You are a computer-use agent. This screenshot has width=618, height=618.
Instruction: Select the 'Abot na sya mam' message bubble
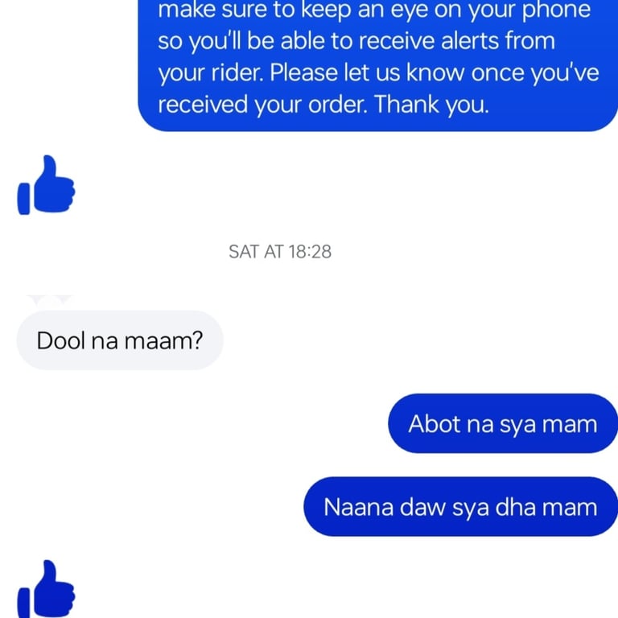point(503,423)
